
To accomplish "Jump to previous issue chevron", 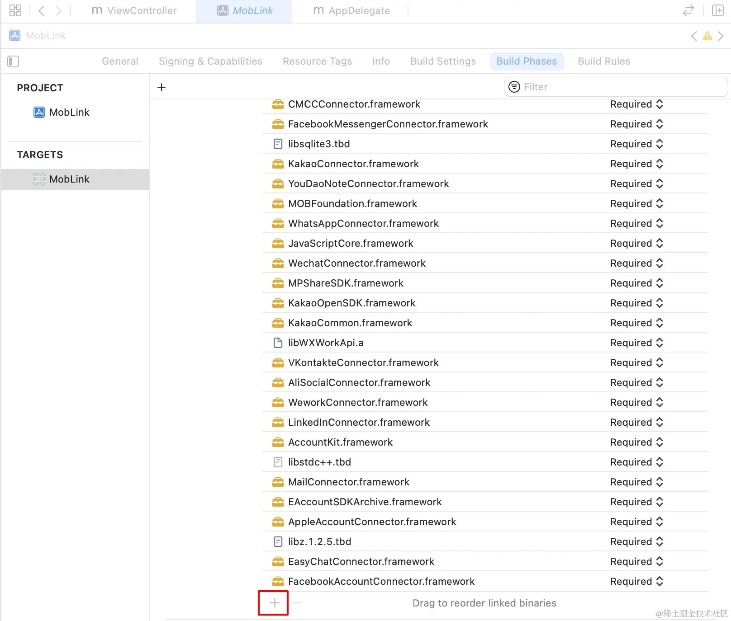I will click(694, 36).
